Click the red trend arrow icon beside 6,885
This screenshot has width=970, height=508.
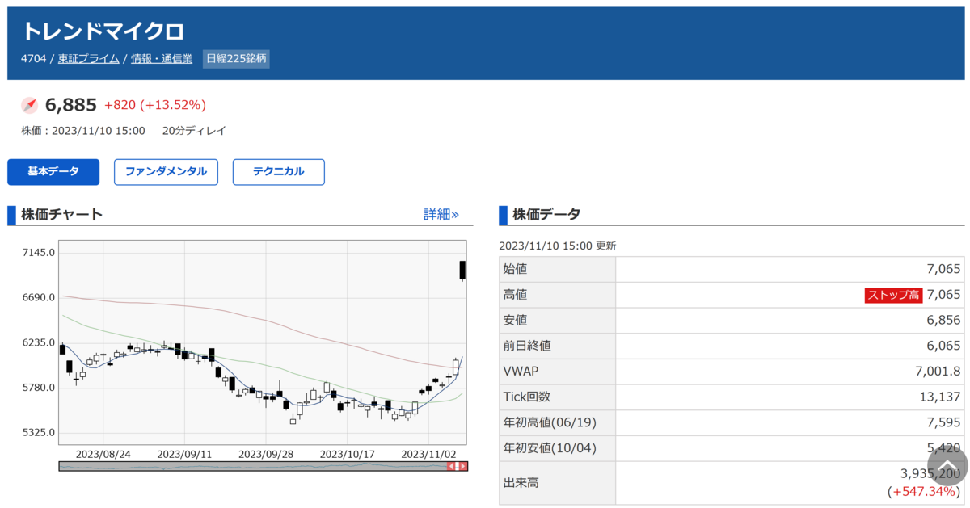(x=29, y=105)
